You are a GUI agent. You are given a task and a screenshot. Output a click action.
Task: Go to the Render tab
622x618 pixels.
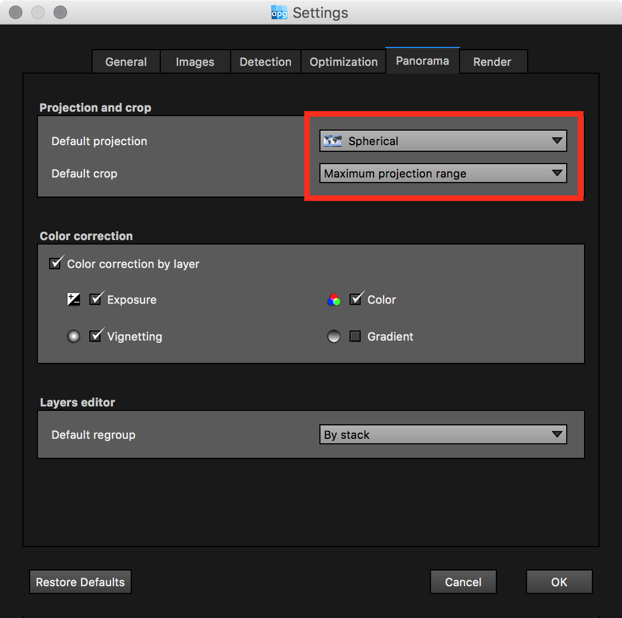[x=492, y=62]
